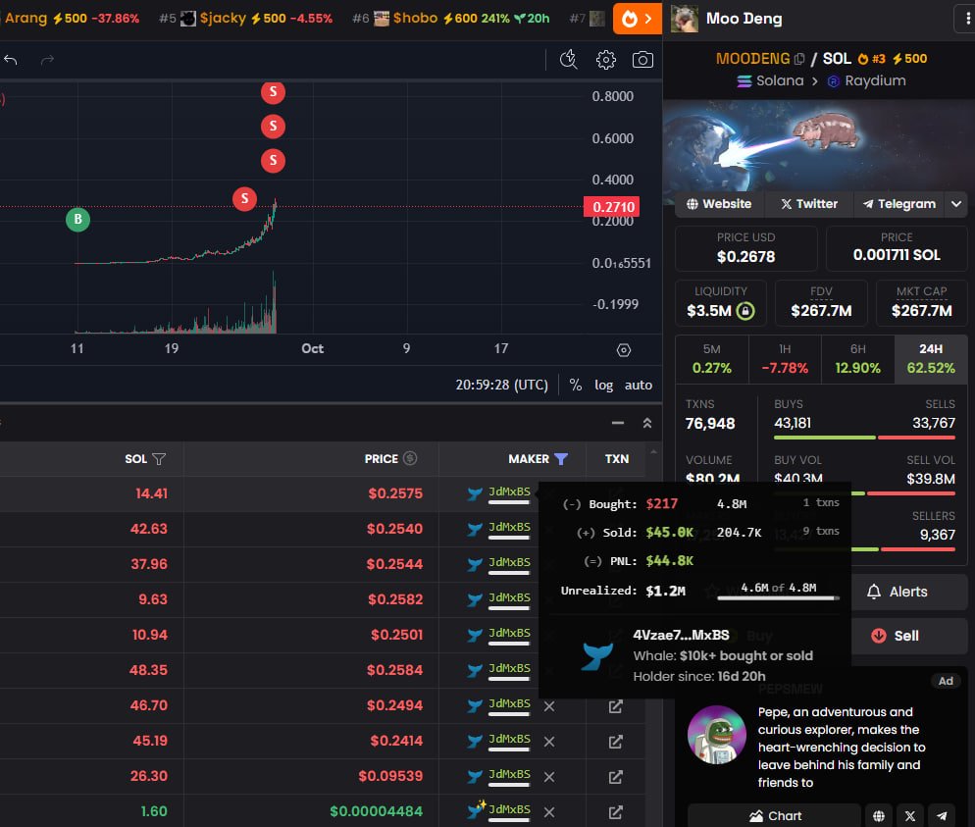This screenshot has width=975, height=827.
Task: Click the liquidity lock icon
Action: point(745,311)
